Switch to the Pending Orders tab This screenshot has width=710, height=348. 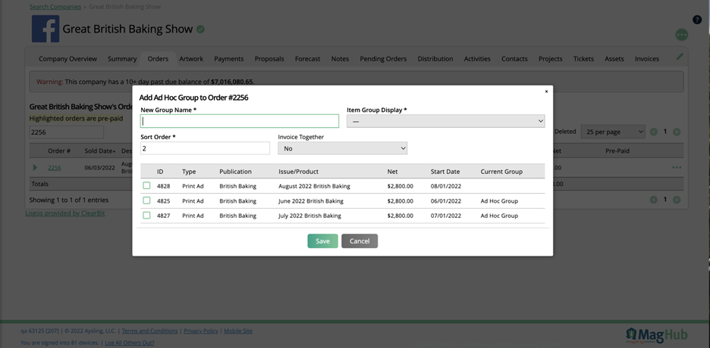[x=383, y=59]
